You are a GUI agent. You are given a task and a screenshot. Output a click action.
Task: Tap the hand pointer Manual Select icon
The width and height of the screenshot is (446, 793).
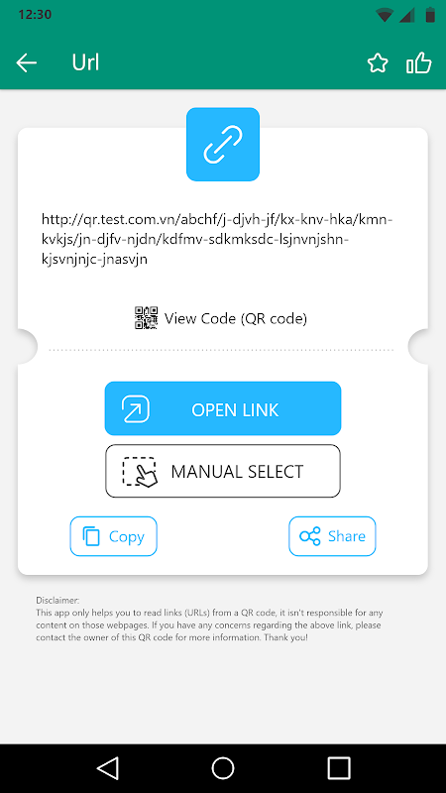point(140,472)
